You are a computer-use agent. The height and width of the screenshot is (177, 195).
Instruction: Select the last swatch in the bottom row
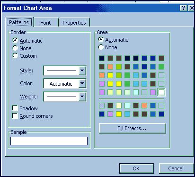161,114
